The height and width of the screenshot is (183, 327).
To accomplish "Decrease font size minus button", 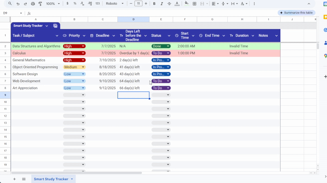I will (x=131, y=4).
